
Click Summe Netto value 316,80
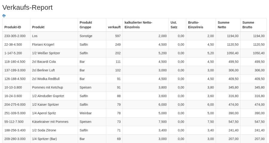click(233, 96)
